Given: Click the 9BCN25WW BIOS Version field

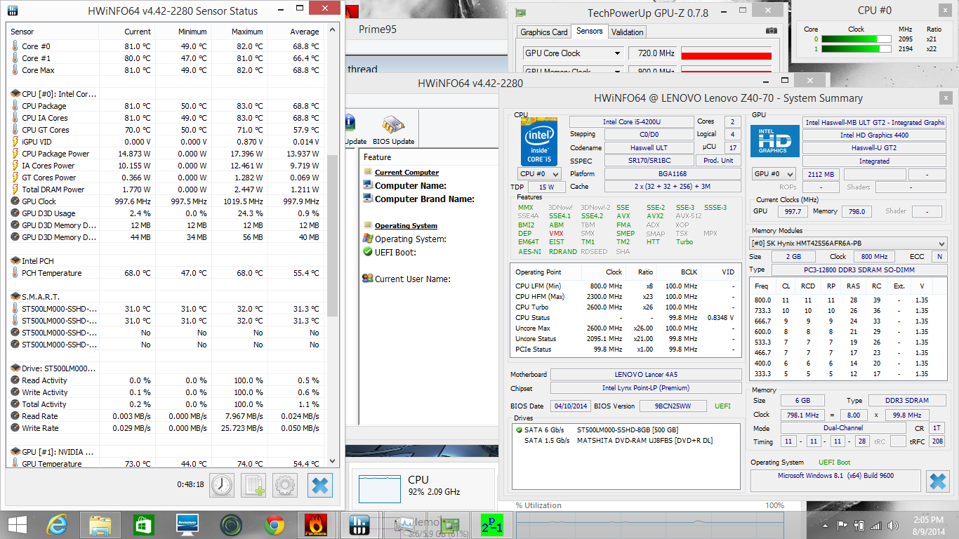Looking at the screenshot, I should [673, 406].
